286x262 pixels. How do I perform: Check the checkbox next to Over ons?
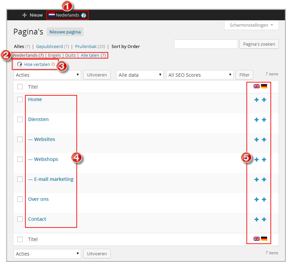pos(19,199)
